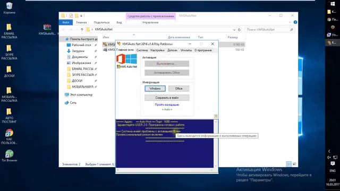Click the Выполняется activation button
This screenshot has height=191, width=340.
tap(167, 64)
